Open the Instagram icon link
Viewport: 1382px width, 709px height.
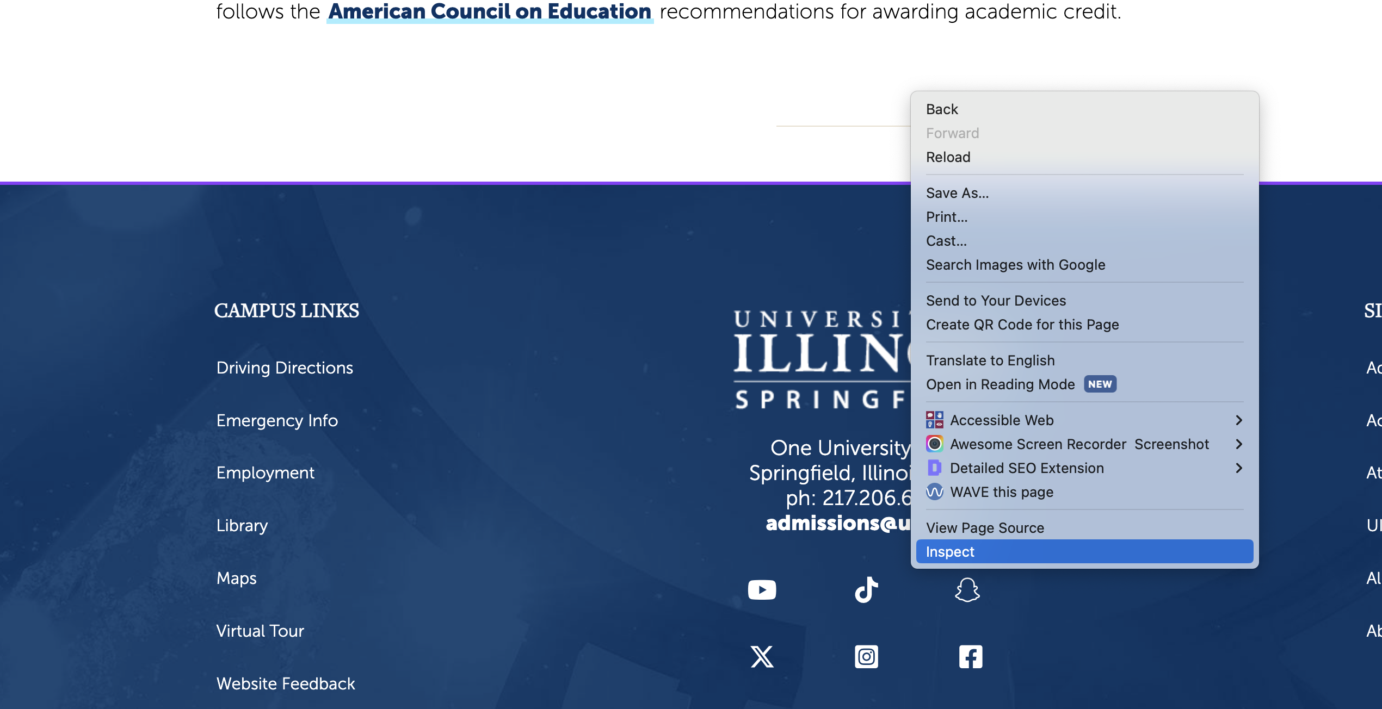click(x=866, y=657)
